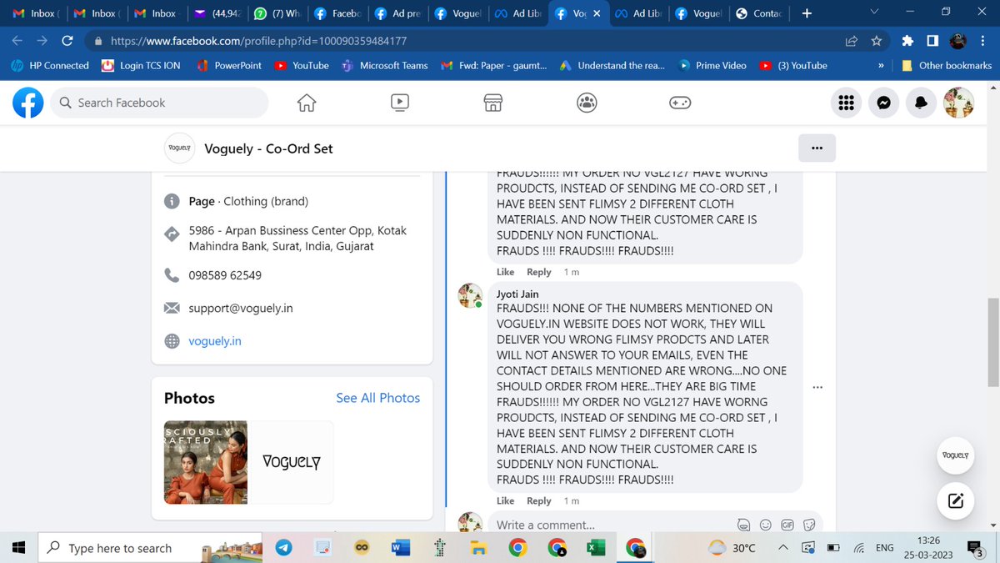Click the new message compose icon
The height and width of the screenshot is (563, 1000).
click(x=955, y=501)
